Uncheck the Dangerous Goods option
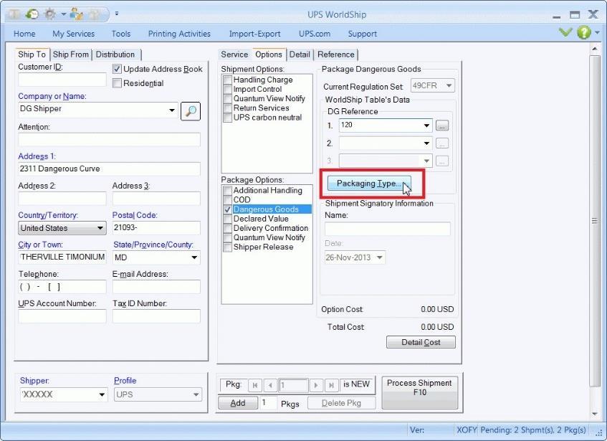Image resolution: width=607 pixels, height=441 pixels. 228,209
